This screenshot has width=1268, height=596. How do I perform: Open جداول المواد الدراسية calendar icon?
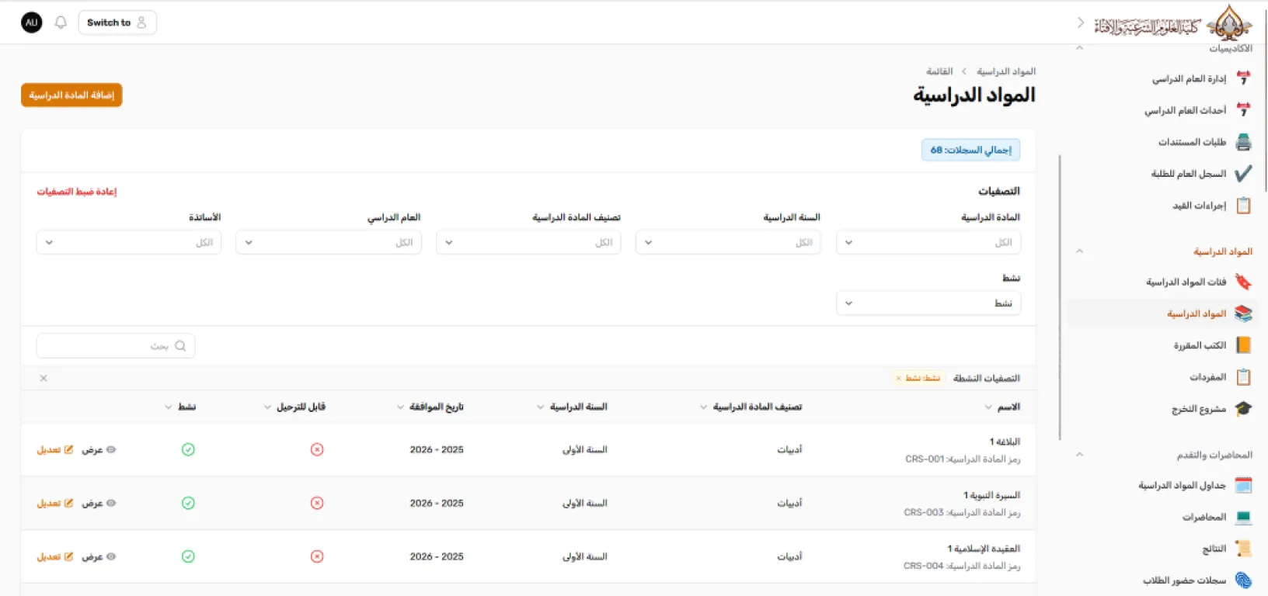1243,486
